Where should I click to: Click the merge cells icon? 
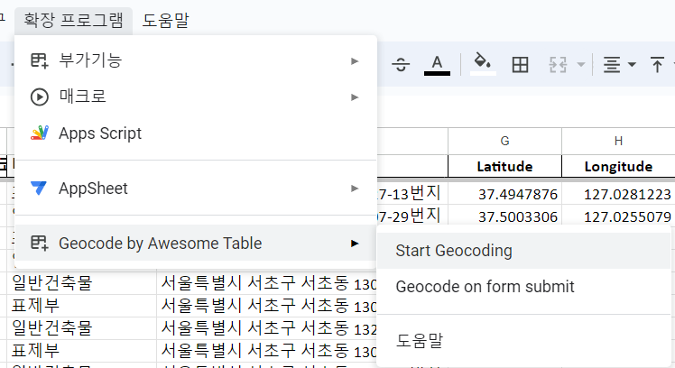click(558, 65)
